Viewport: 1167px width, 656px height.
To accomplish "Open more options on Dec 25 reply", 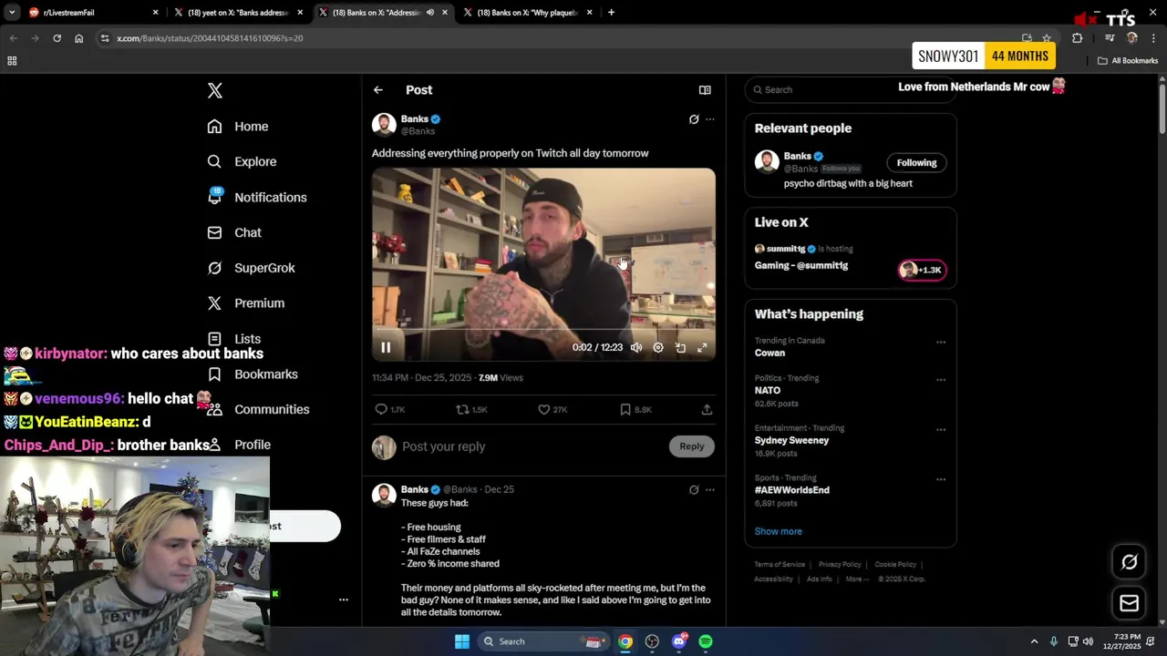I will 710,489.
